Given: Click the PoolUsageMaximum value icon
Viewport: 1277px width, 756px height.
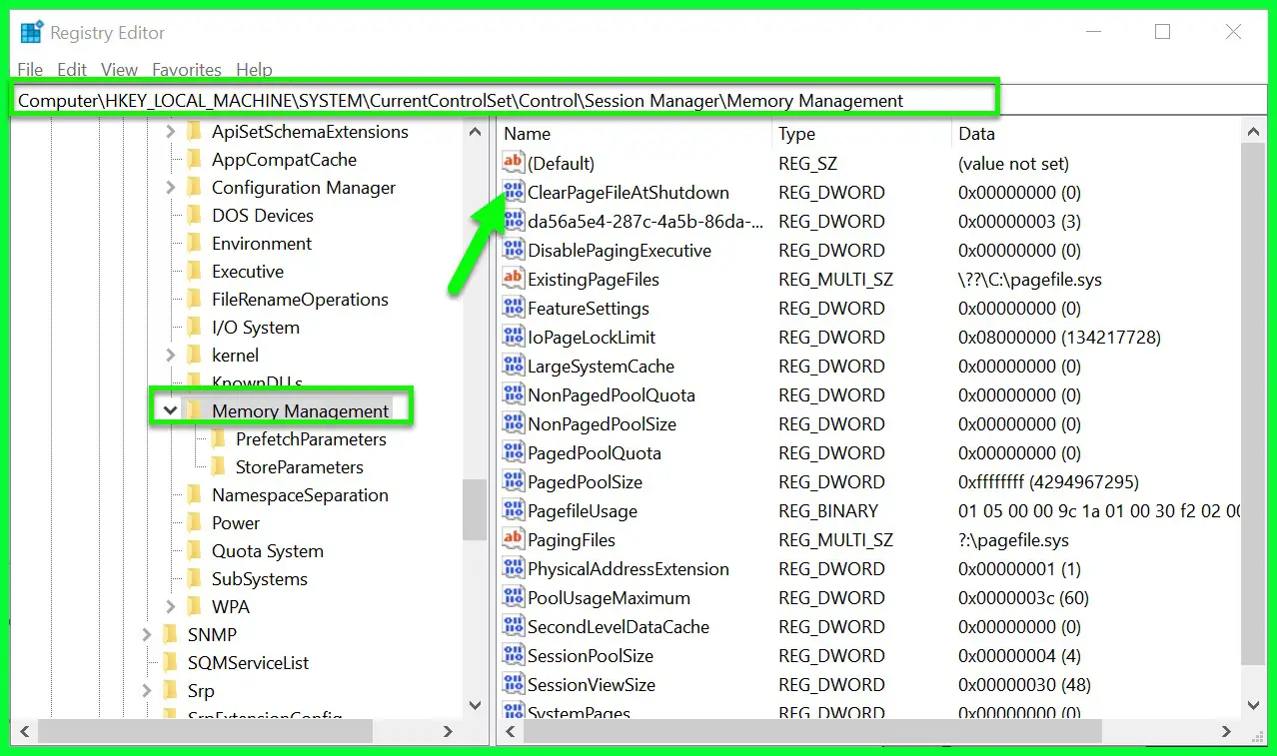Looking at the screenshot, I should (x=514, y=598).
